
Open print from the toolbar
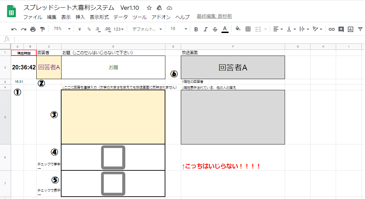pos(33,29)
